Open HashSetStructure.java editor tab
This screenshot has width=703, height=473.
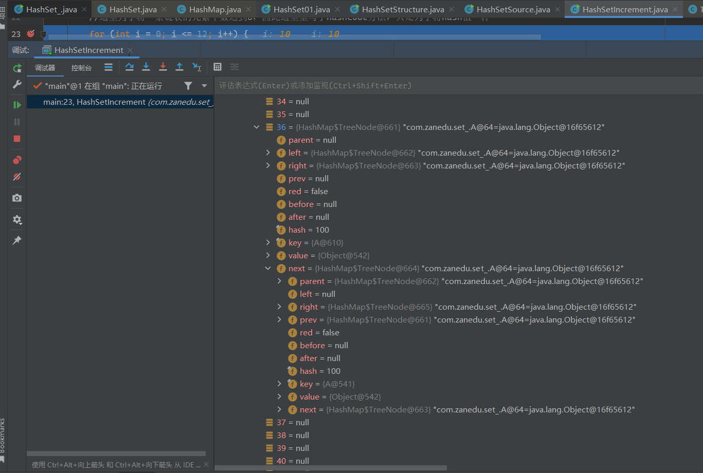tap(403, 9)
